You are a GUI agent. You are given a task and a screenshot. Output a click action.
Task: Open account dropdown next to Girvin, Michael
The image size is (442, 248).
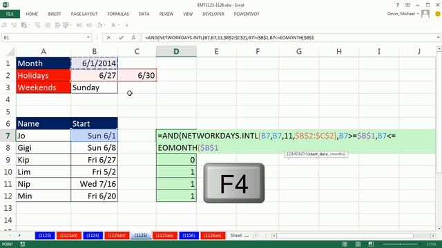[418, 14]
